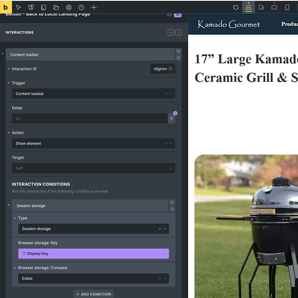Switch to mobile portrait breakpoint icon
The height and width of the screenshot is (298, 298).
point(287,8)
